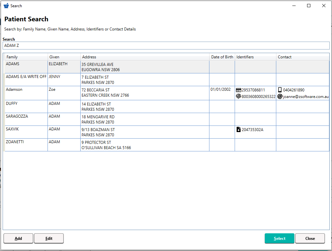Click the email @ icon beside joanne@zsoftware.com.au
The height and width of the screenshot is (251, 332).
pyautogui.click(x=280, y=97)
